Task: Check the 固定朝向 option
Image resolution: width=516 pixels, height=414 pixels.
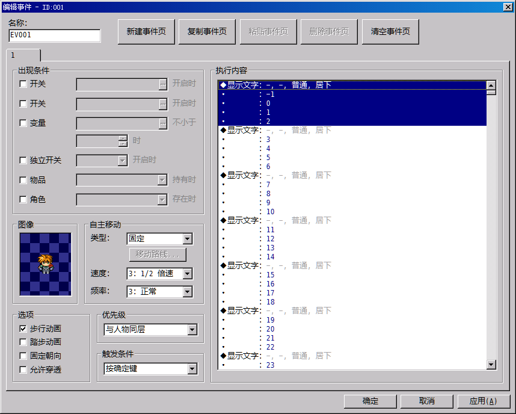Action: pos(23,356)
